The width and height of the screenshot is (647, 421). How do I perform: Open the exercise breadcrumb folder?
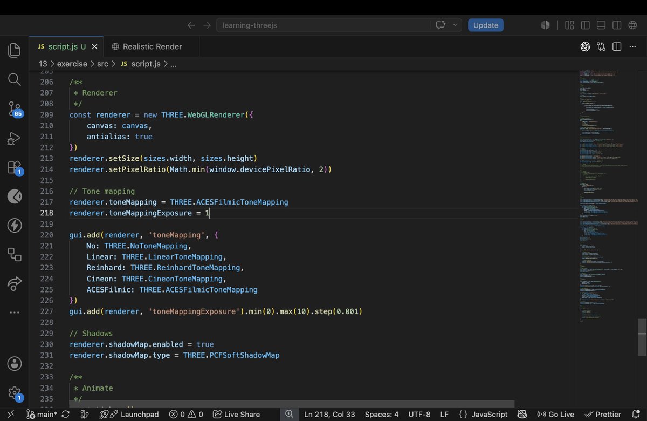(72, 64)
